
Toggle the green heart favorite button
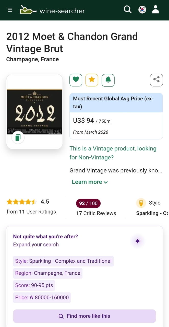click(x=76, y=80)
